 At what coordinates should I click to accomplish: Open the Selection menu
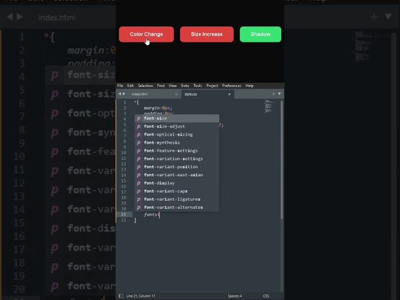point(146,86)
